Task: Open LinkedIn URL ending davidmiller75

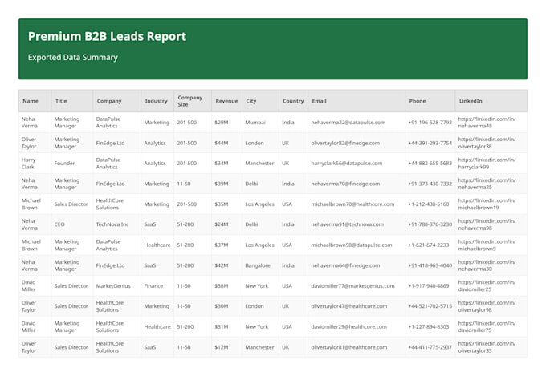Action: tap(487, 326)
